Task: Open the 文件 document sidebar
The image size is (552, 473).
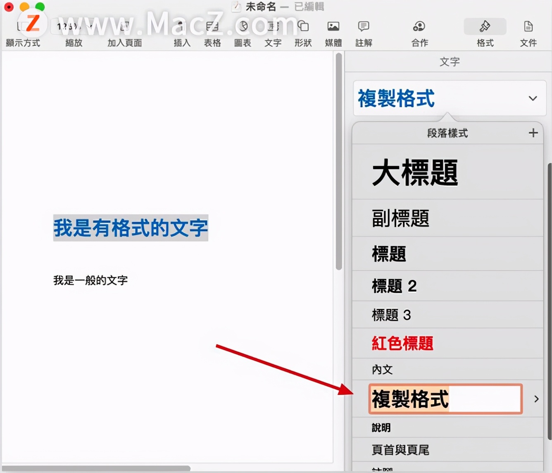Action: pos(528,27)
